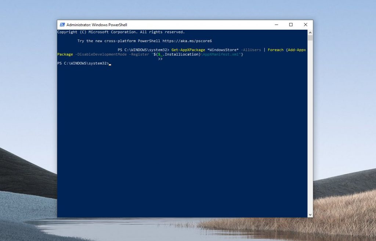Viewport: 376px width, 241px height.
Task: Click the PowerShell icon in title bar
Action: [62, 25]
